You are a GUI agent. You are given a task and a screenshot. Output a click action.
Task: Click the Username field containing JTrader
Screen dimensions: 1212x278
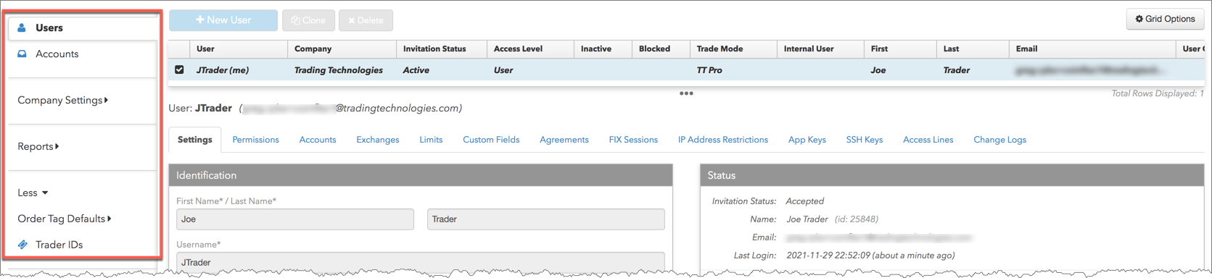tap(421, 262)
